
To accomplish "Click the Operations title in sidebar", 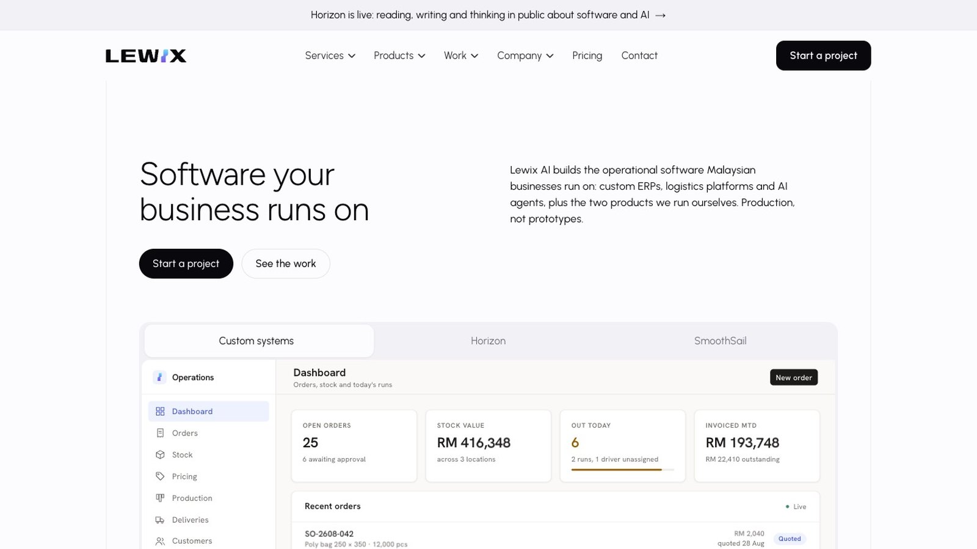I will click(193, 378).
